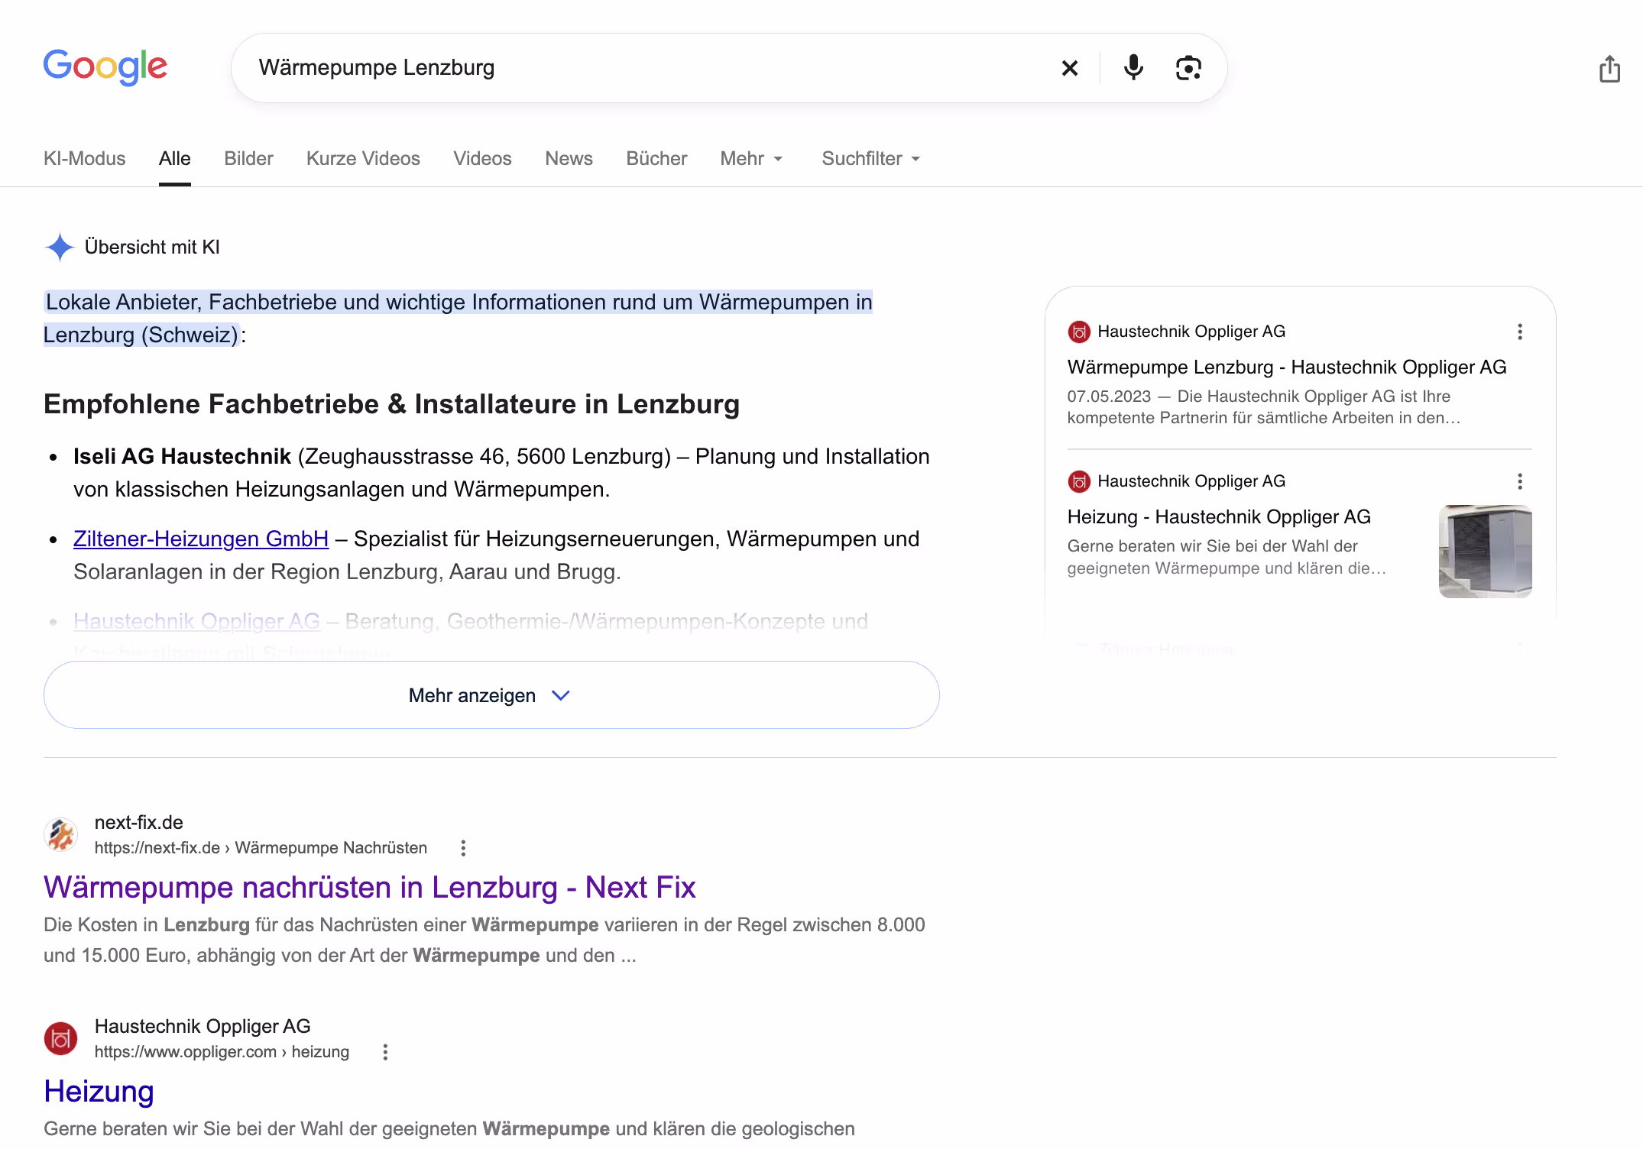The width and height of the screenshot is (1643, 1149).
Task: Open more options for oppliger.com result
Action: coord(385,1052)
